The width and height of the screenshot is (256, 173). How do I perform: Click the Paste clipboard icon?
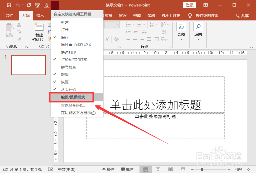point(10,27)
